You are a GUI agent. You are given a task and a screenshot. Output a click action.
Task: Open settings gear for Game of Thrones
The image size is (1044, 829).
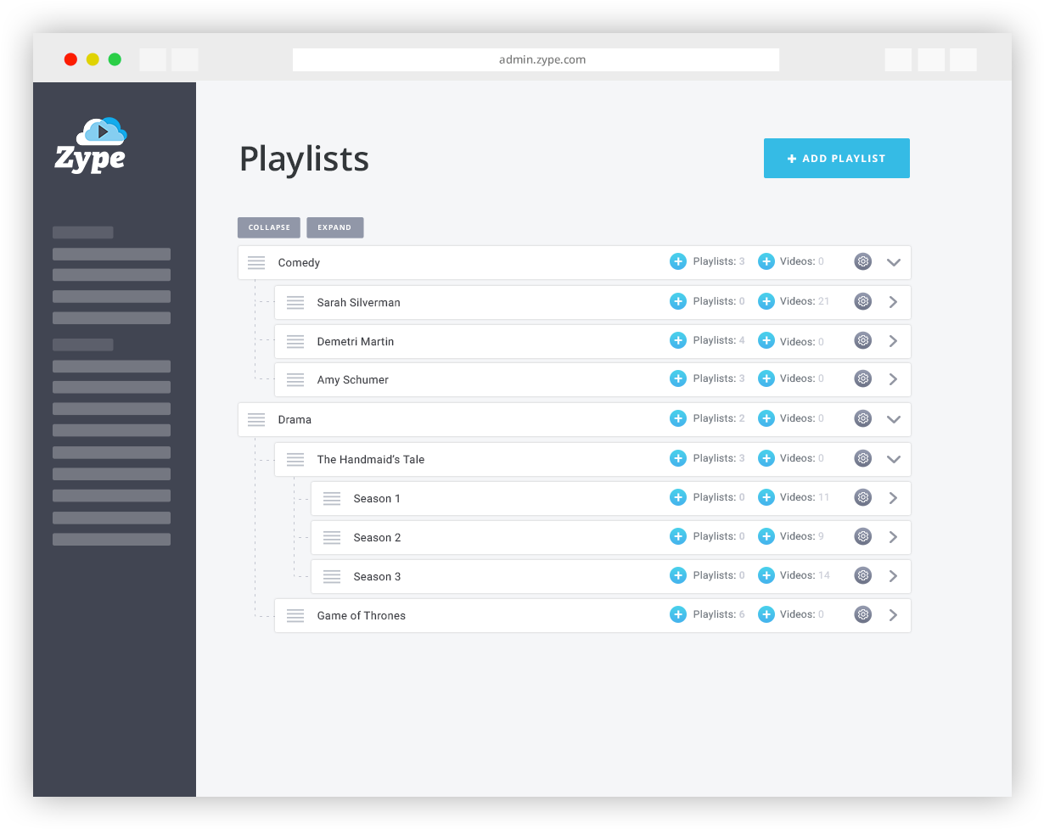(863, 614)
